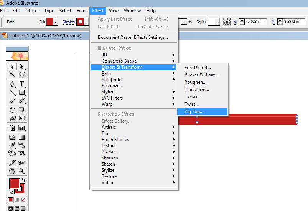Image resolution: width=308 pixels, height=211 pixels.
Task: Toggle the None paint mode button
Action: pyautogui.click(x=23, y=200)
